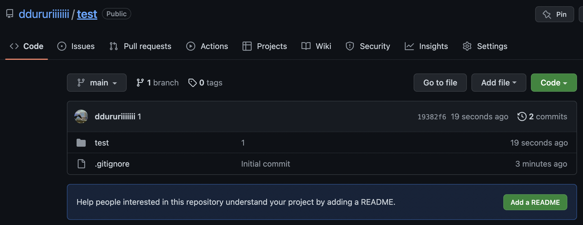View the 1 branch link
The image size is (583, 225).
click(x=157, y=83)
